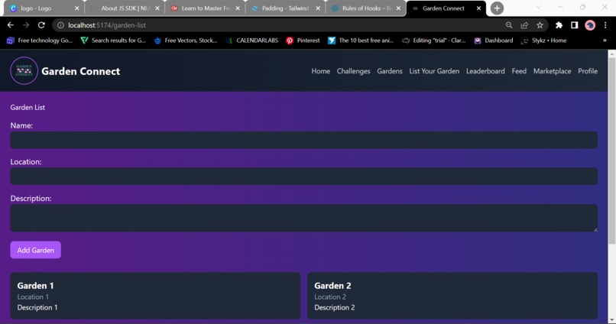Open the Chrome three-dot menu
Image resolution: width=616 pixels, height=324 pixels.
(x=605, y=25)
